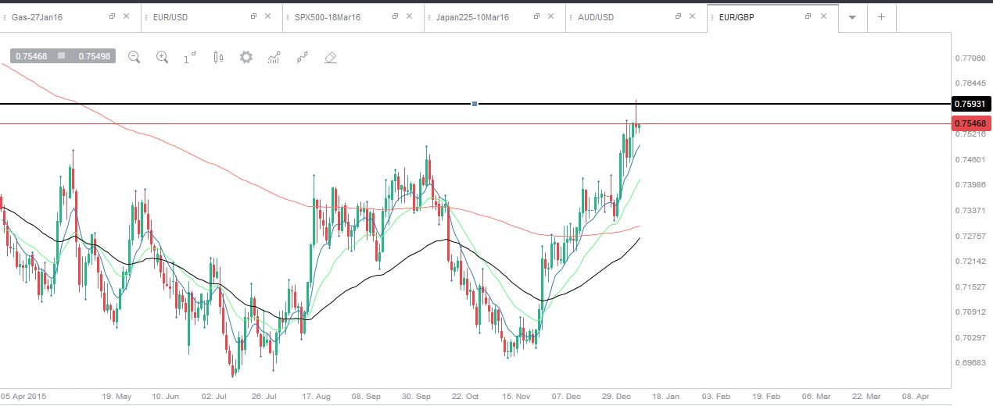
Task: Open the indicators menu
Action: 274,57
